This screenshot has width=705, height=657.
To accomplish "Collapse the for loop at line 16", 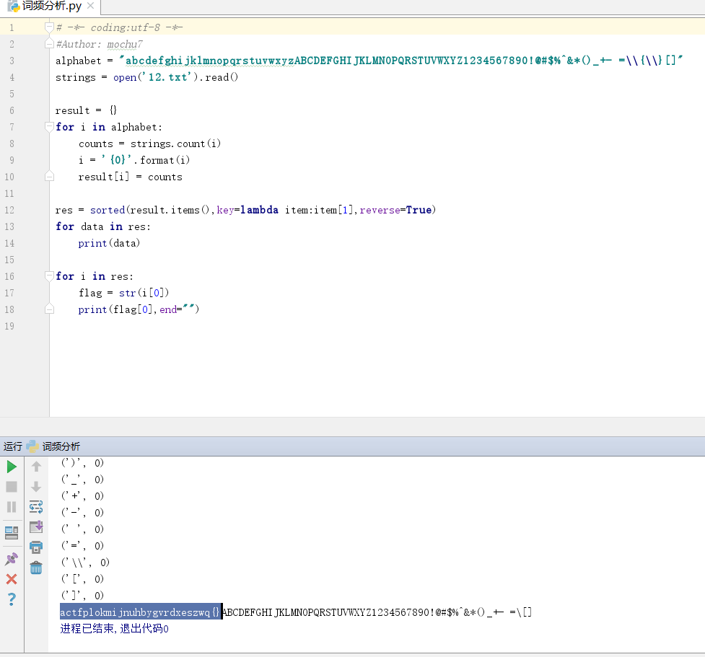I will coord(49,276).
